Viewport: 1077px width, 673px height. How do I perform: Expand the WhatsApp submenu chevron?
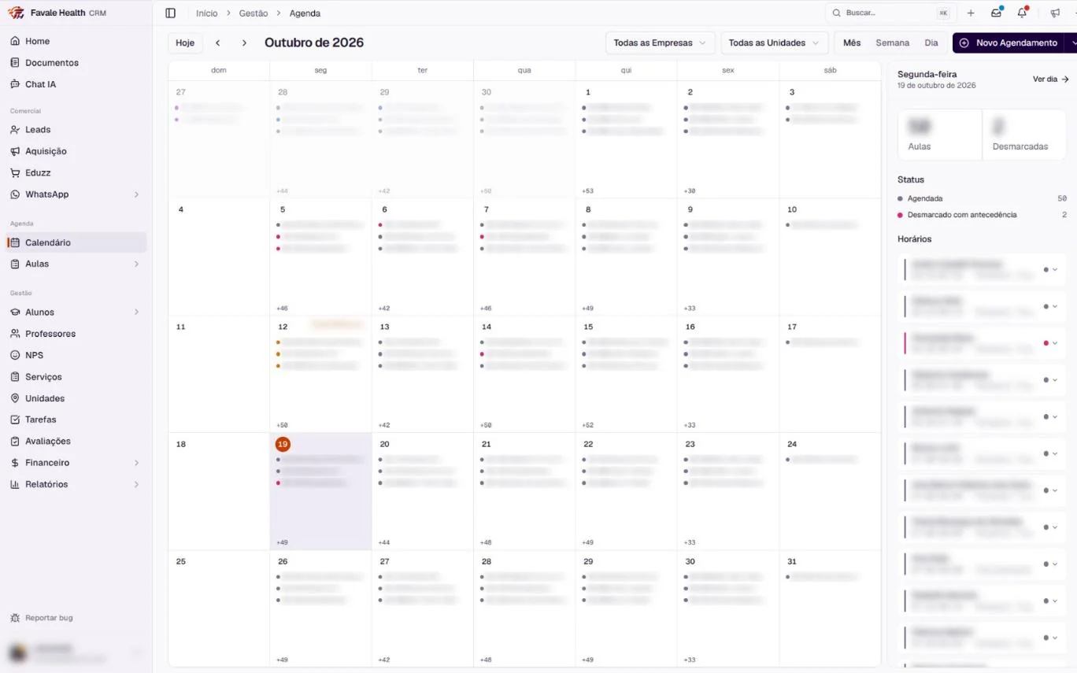click(136, 194)
